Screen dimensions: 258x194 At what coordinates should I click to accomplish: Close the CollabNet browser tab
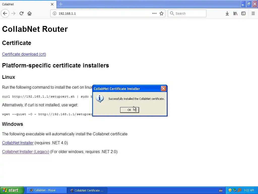[x=52, y=4]
